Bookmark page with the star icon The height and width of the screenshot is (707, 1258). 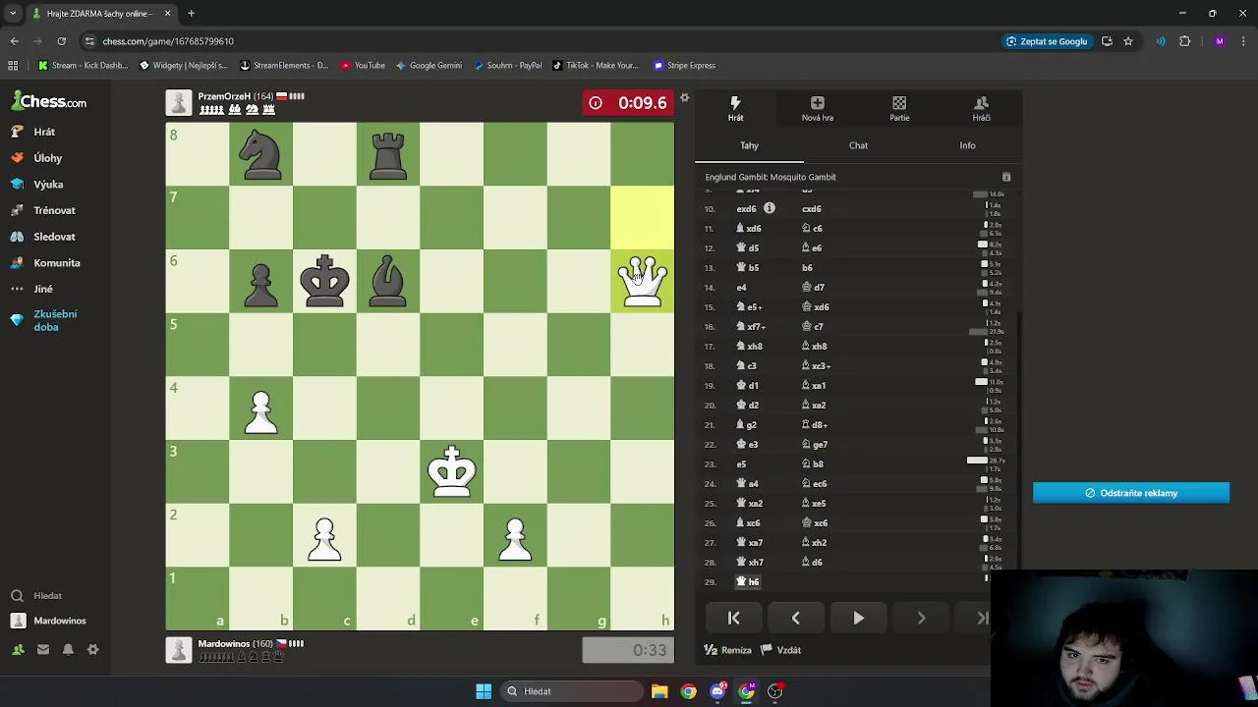click(1128, 41)
